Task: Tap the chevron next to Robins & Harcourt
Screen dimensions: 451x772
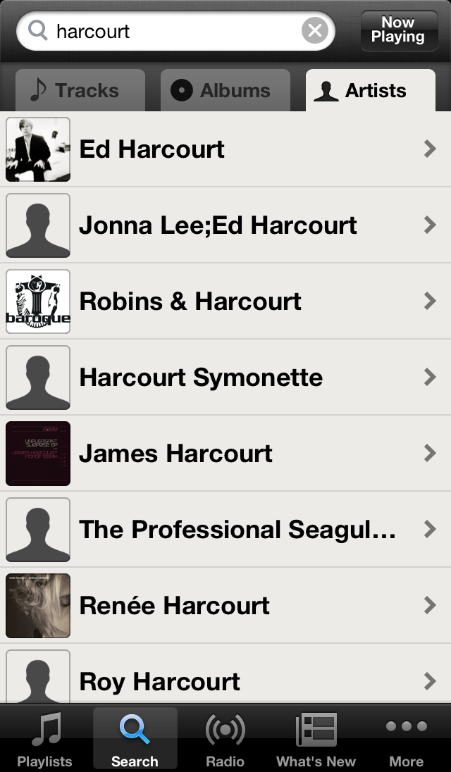Action: (430, 301)
